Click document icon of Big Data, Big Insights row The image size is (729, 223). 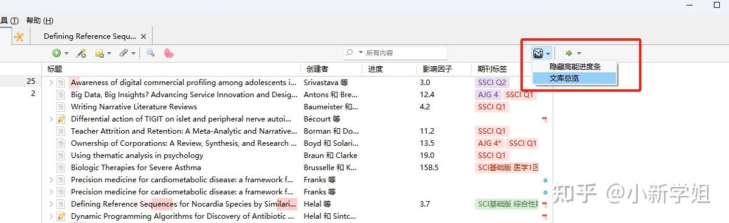click(x=61, y=95)
